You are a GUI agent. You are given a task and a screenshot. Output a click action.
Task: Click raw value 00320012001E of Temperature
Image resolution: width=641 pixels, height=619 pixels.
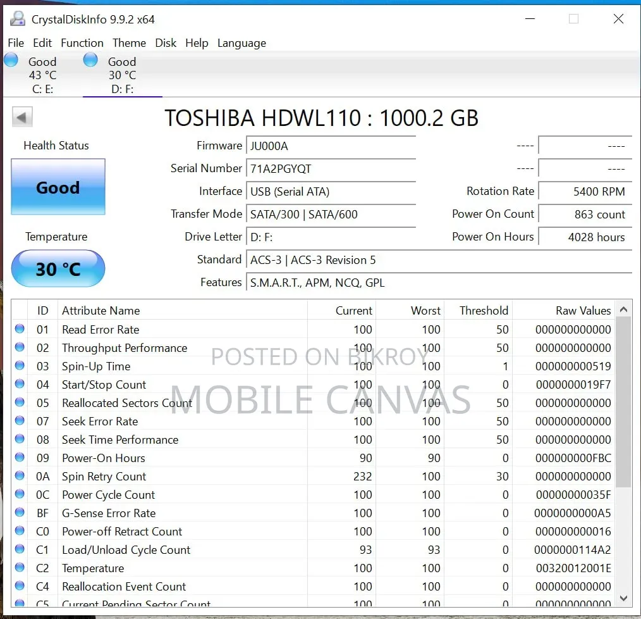pos(573,568)
